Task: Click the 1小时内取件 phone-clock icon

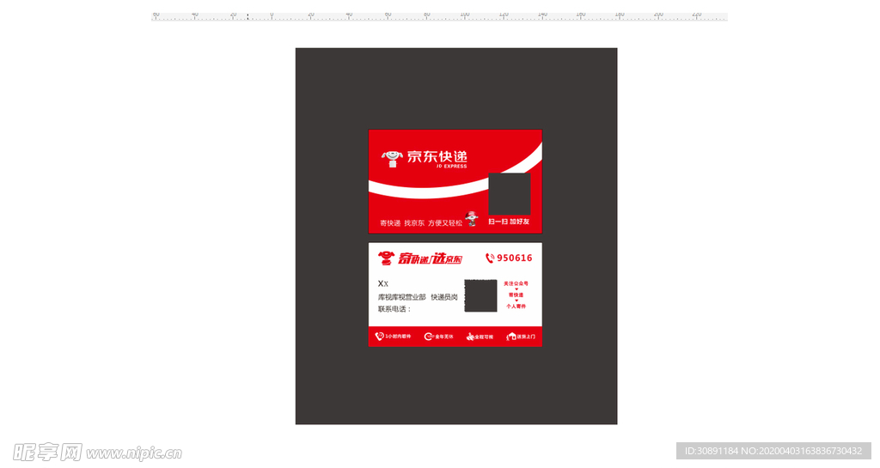Action: (379, 337)
